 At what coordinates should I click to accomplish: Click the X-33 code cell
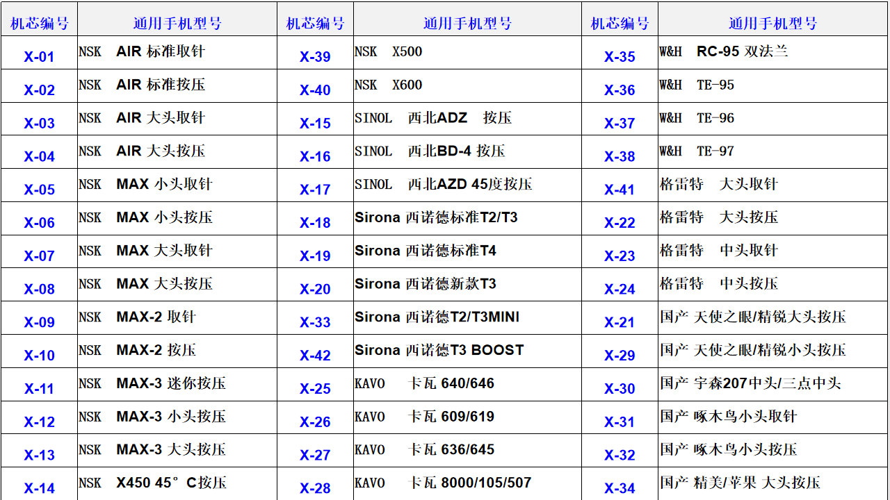click(315, 318)
